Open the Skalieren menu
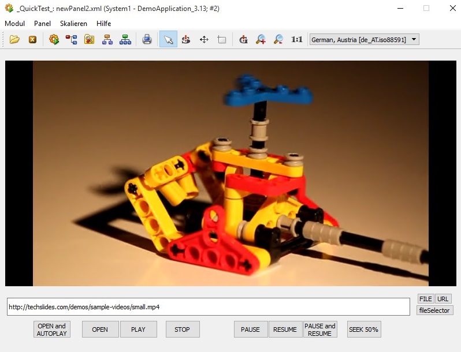This screenshot has height=352, width=461. 73,24
